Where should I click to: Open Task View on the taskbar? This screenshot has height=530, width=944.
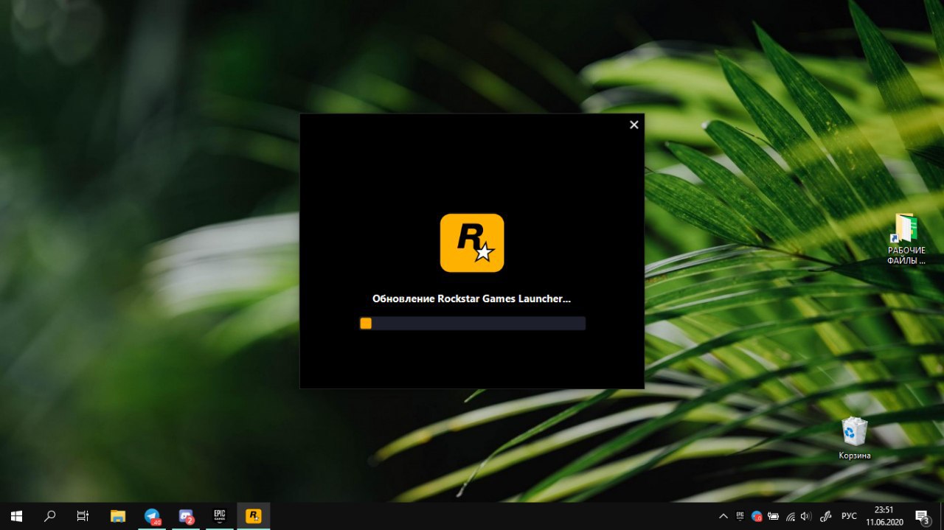coord(83,516)
